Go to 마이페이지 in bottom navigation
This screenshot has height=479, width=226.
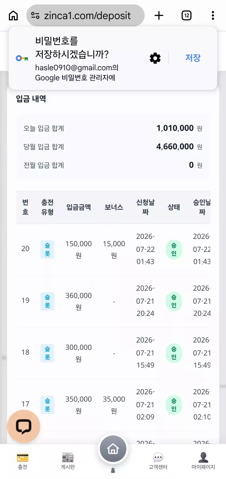203,461
